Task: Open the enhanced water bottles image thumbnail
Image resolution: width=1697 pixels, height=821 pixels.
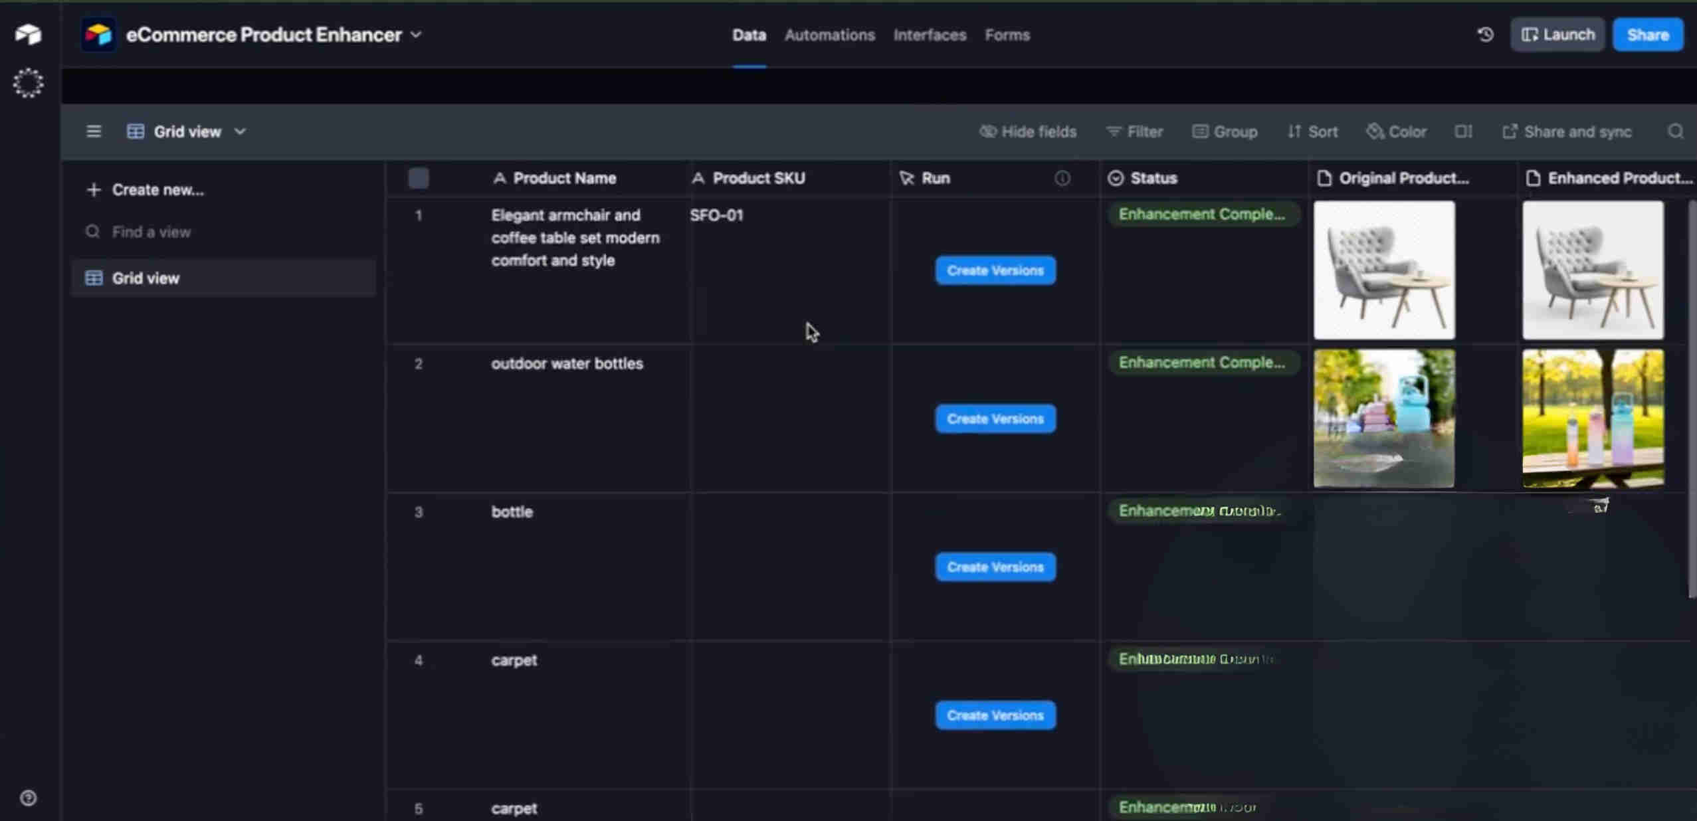Action: (x=1593, y=419)
